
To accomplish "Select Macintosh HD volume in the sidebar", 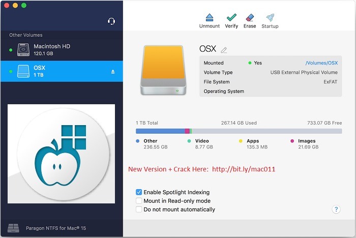I will (x=62, y=50).
